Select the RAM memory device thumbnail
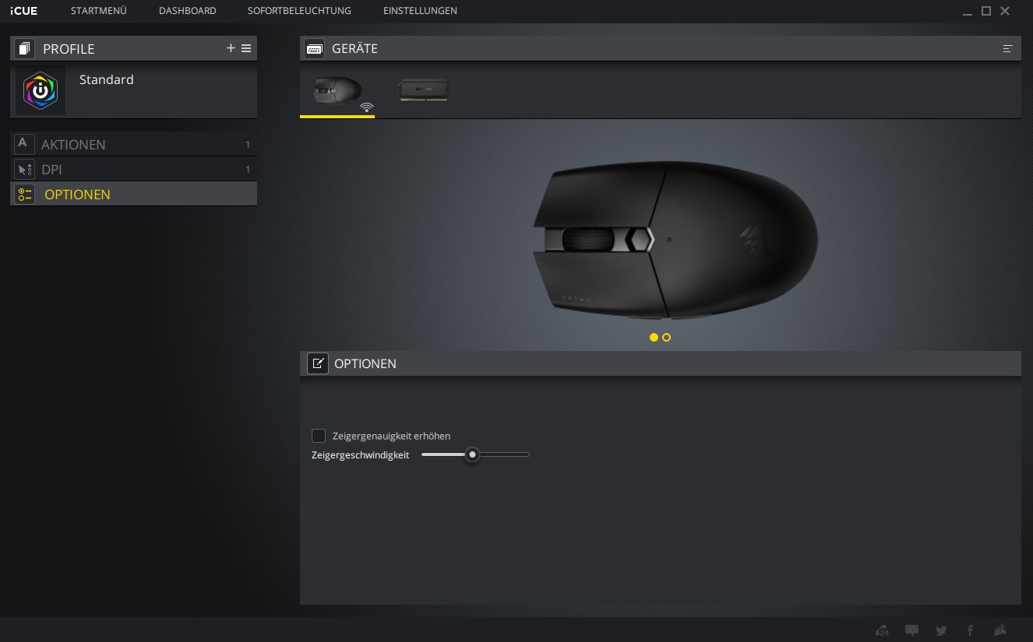The width and height of the screenshot is (1033, 642). point(423,91)
